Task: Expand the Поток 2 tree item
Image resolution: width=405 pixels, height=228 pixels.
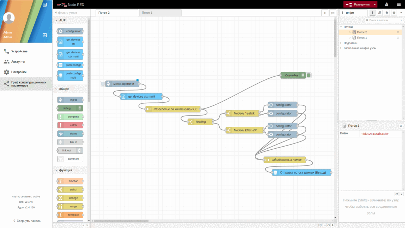Action: coord(350,32)
